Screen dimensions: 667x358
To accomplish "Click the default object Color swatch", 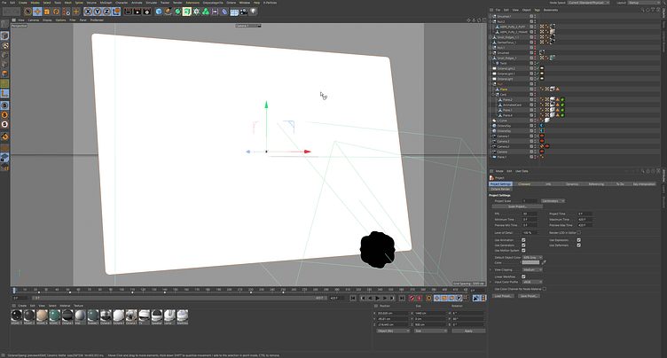I will pos(532,261).
